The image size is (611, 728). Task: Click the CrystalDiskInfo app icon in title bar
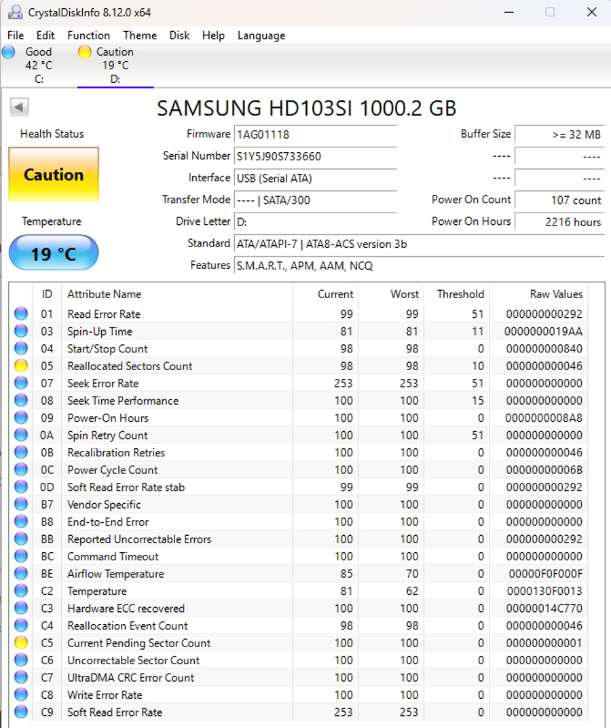[x=16, y=12]
